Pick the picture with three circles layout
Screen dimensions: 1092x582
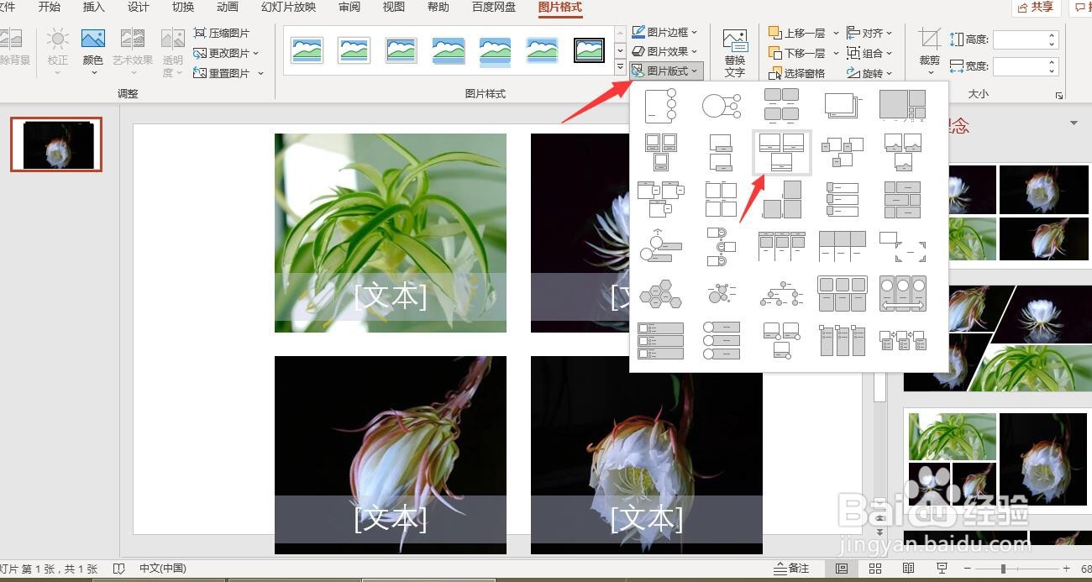coord(660,105)
